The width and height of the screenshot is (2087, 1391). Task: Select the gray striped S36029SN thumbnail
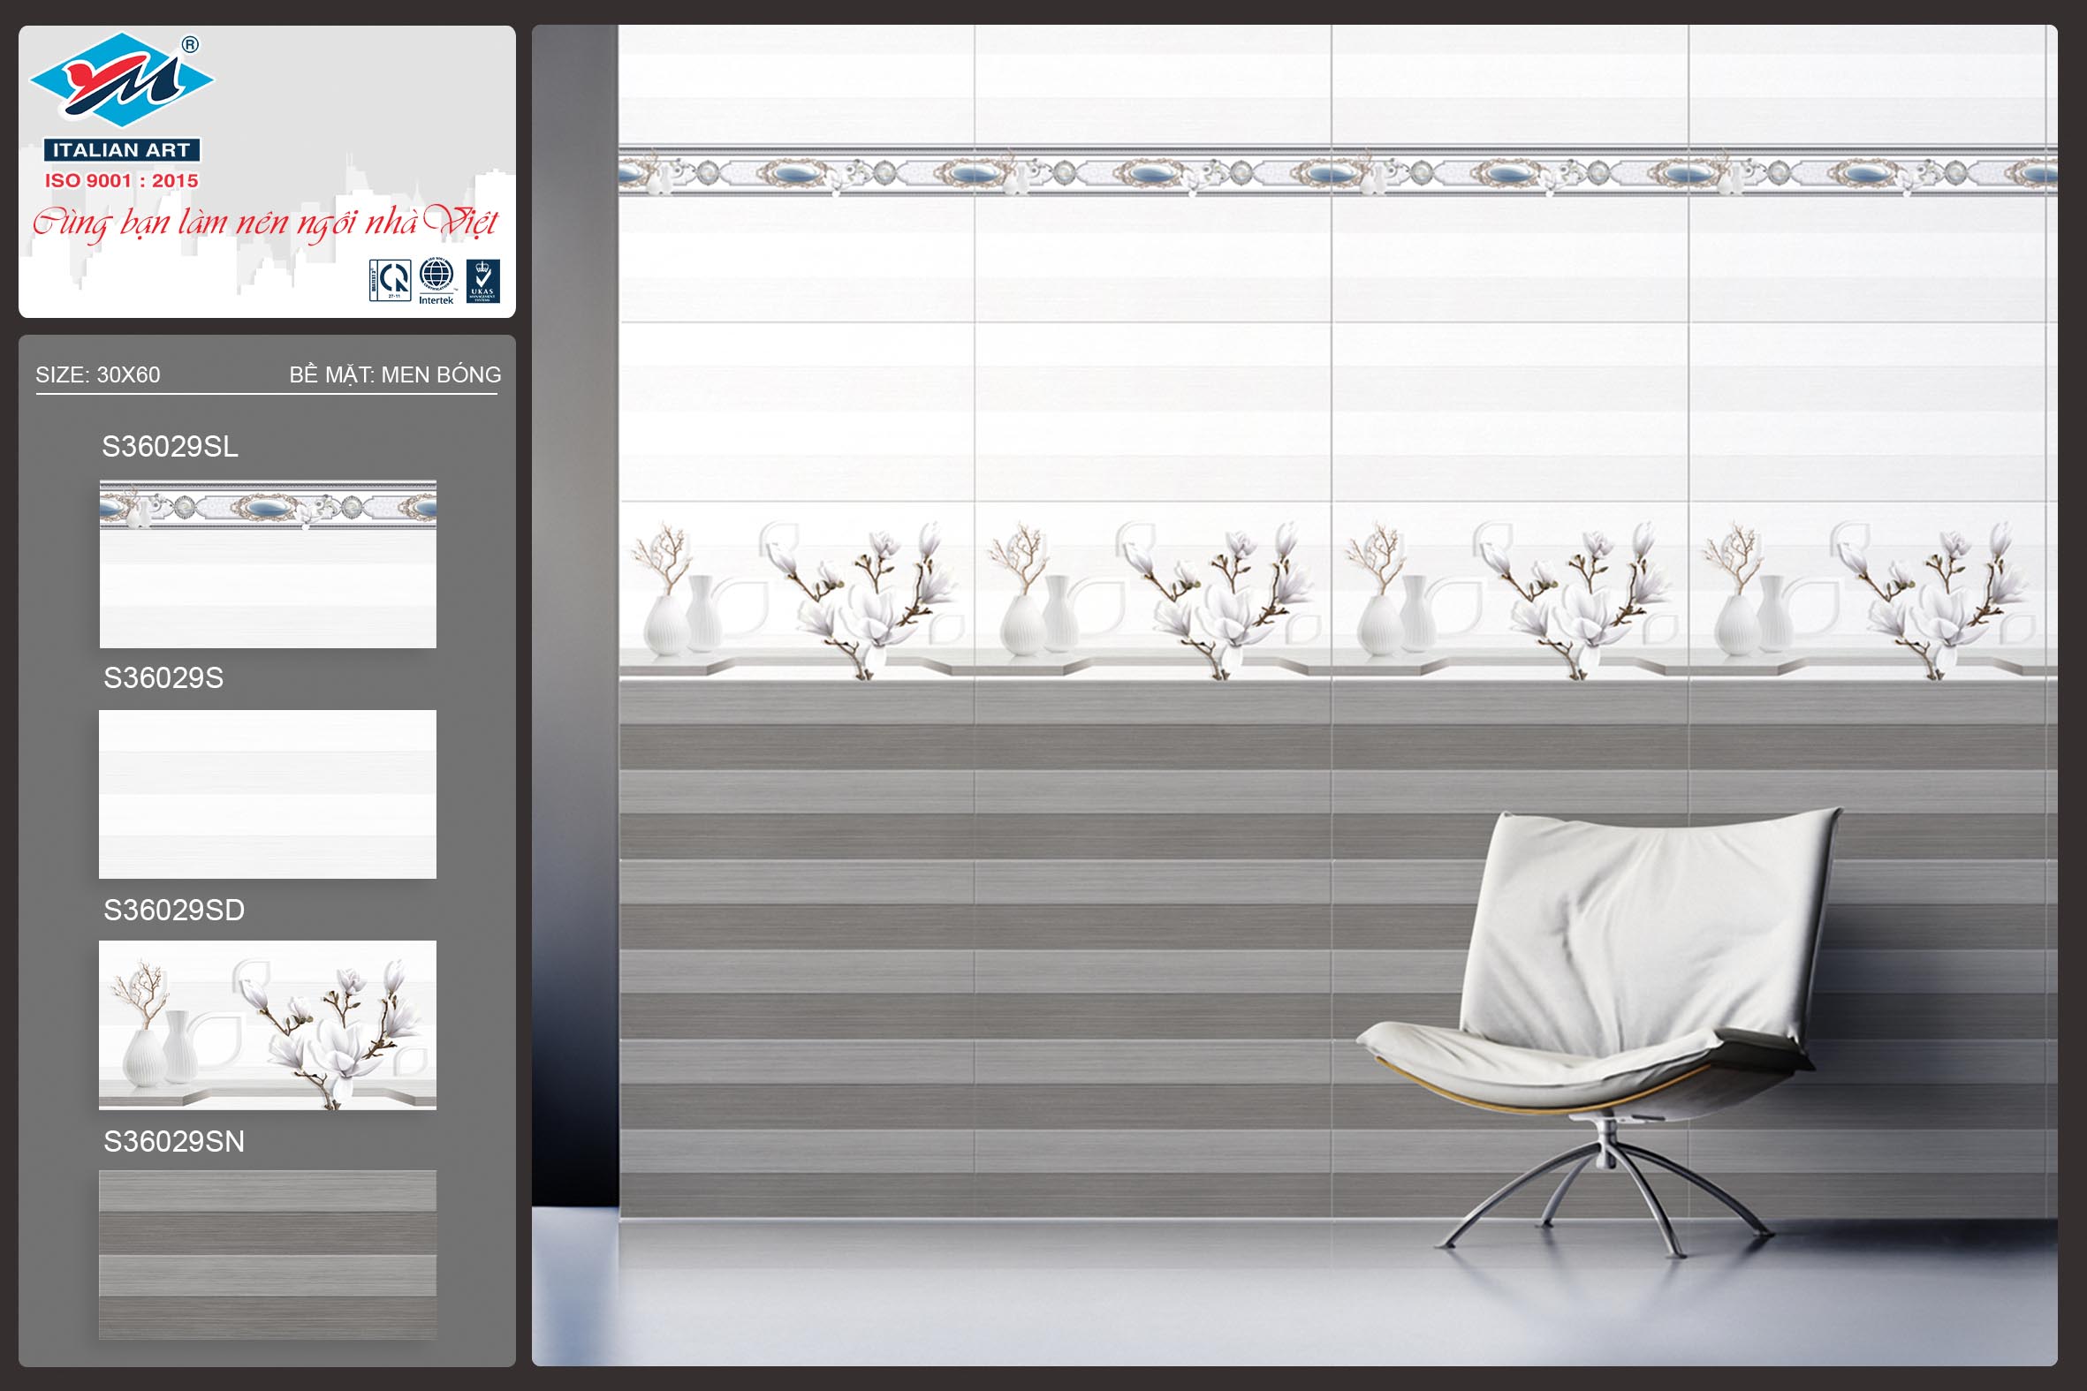click(267, 1253)
